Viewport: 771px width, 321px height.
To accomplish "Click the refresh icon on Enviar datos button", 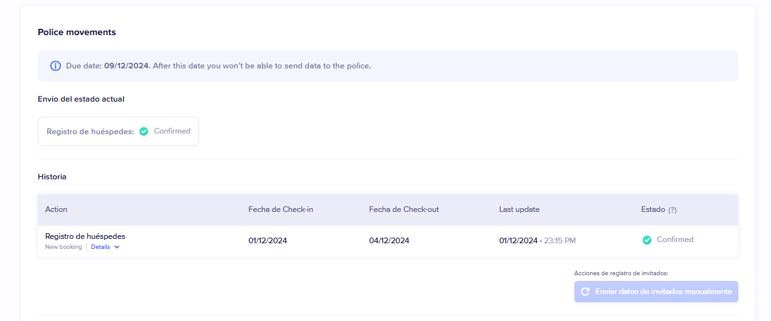I will (585, 292).
